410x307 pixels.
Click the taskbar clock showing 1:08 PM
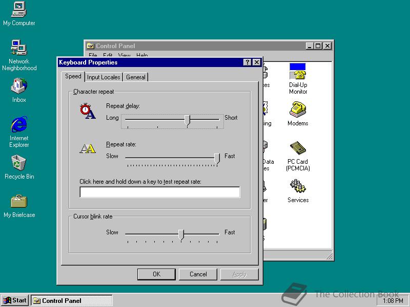393,301
